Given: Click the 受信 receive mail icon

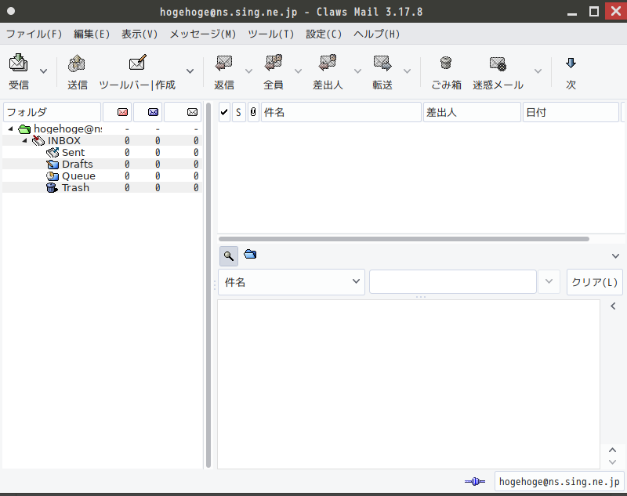Looking at the screenshot, I should (x=18, y=63).
